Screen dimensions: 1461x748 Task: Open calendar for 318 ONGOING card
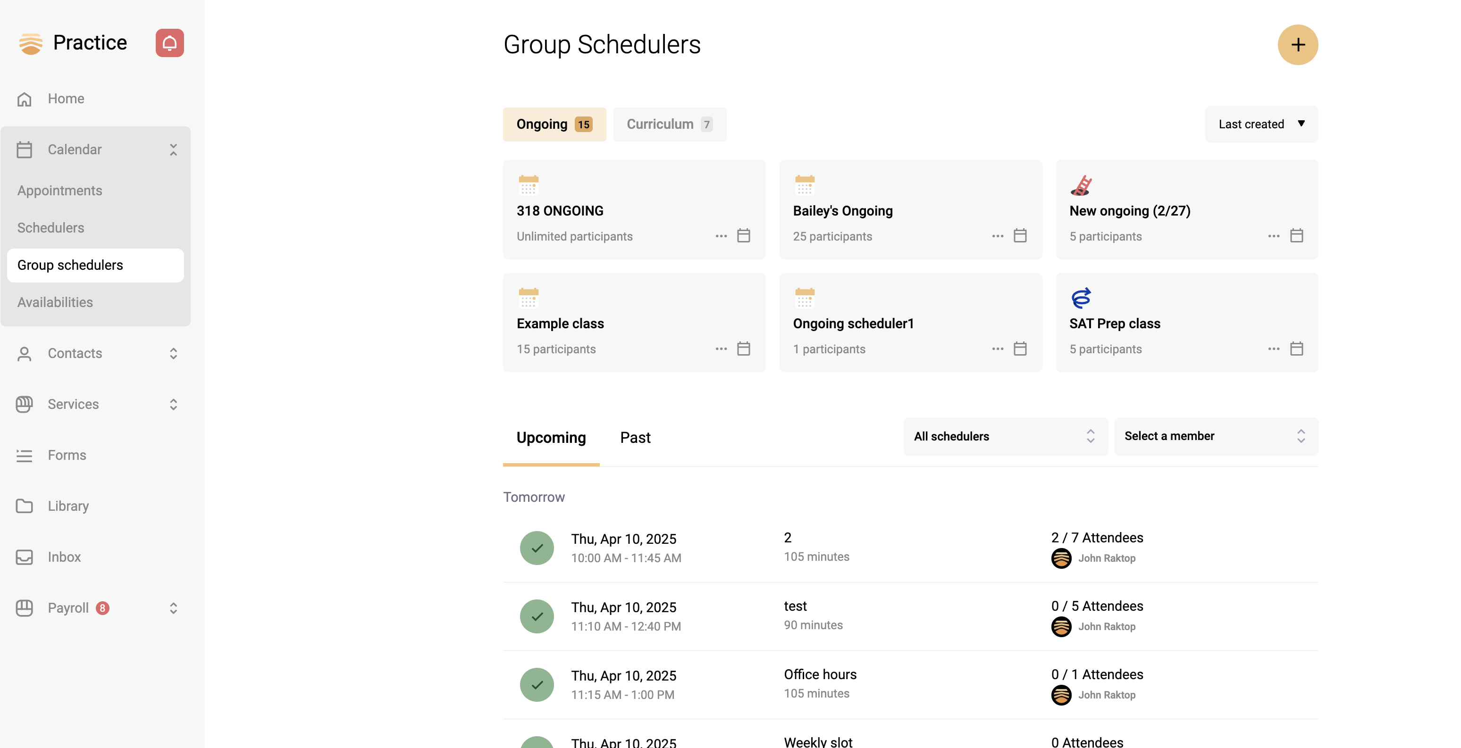pos(744,236)
